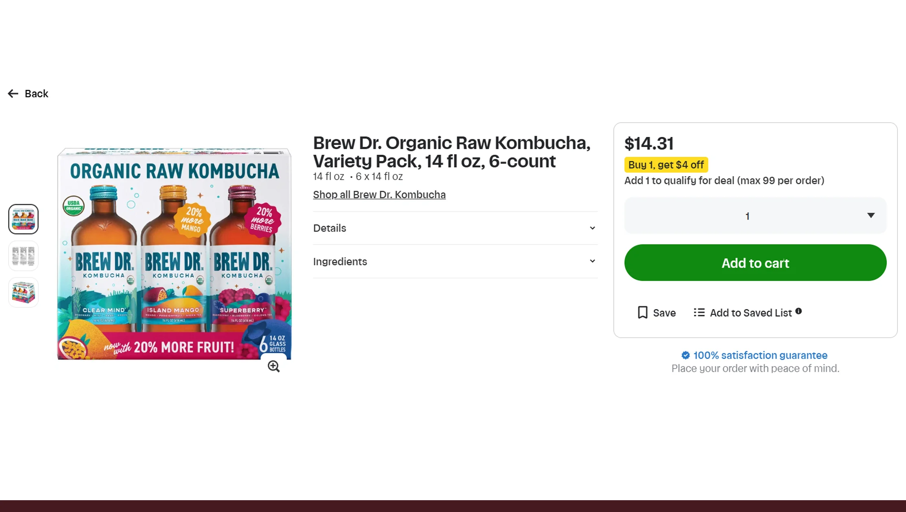Select the quantity dropdown caret

pos(871,215)
